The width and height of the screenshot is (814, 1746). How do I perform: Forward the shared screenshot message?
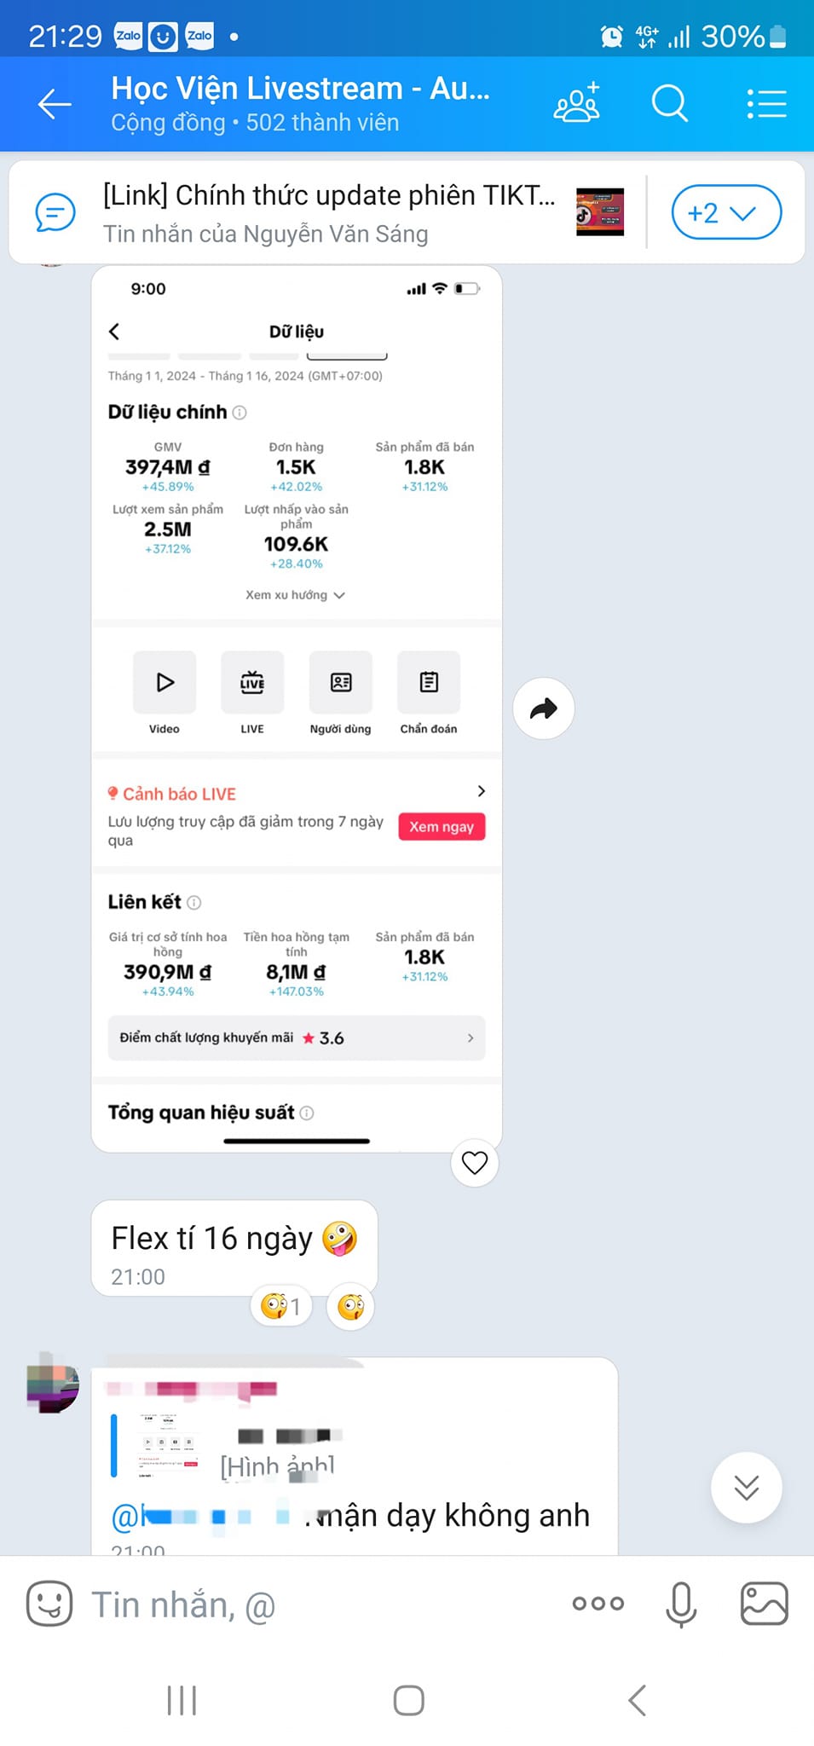544,708
